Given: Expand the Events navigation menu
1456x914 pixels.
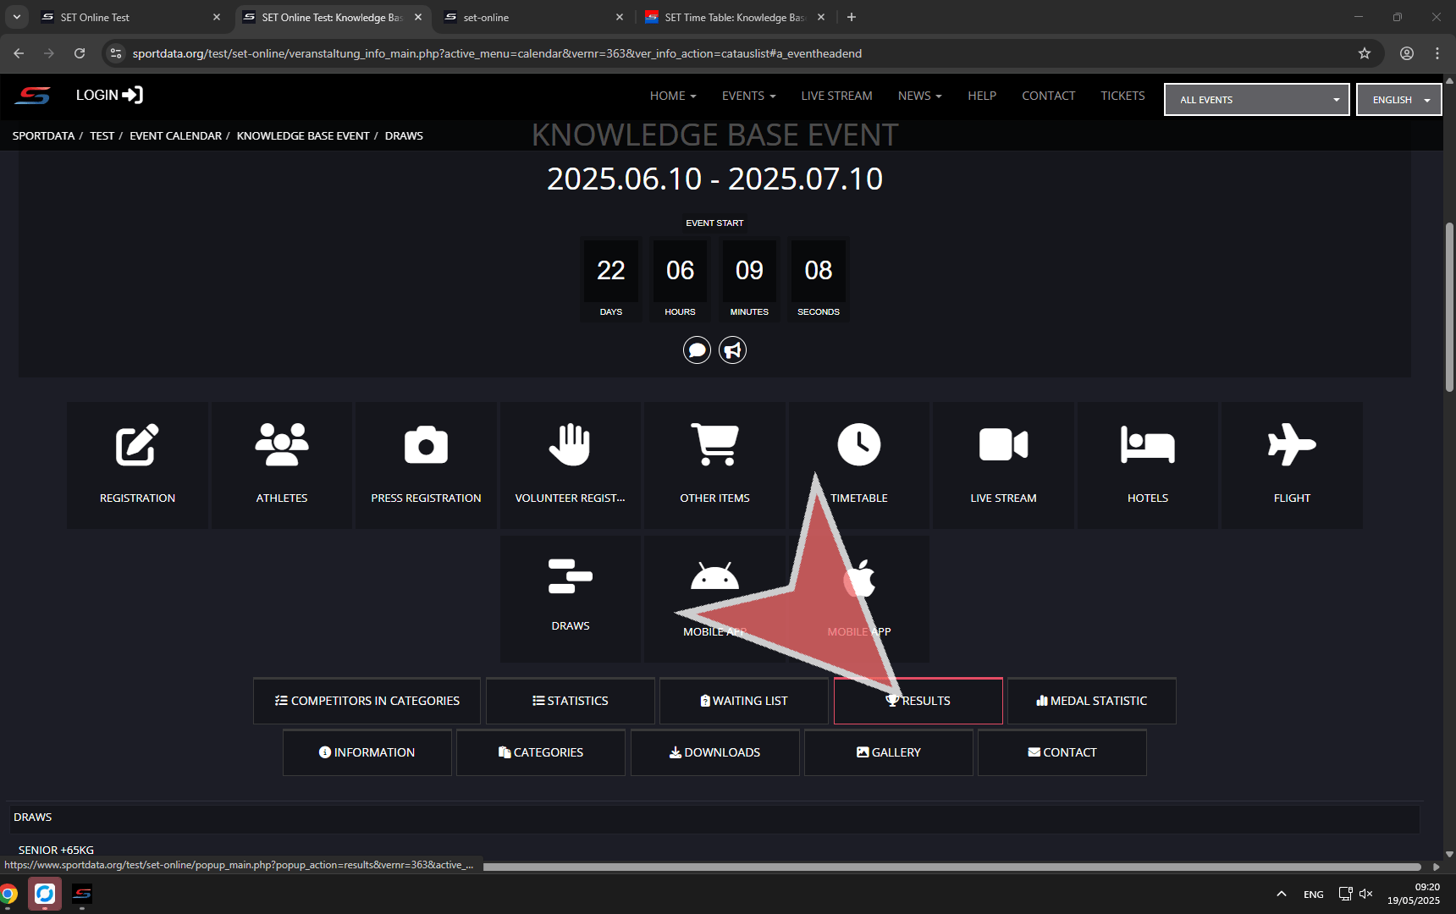Looking at the screenshot, I should click(748, 96).
